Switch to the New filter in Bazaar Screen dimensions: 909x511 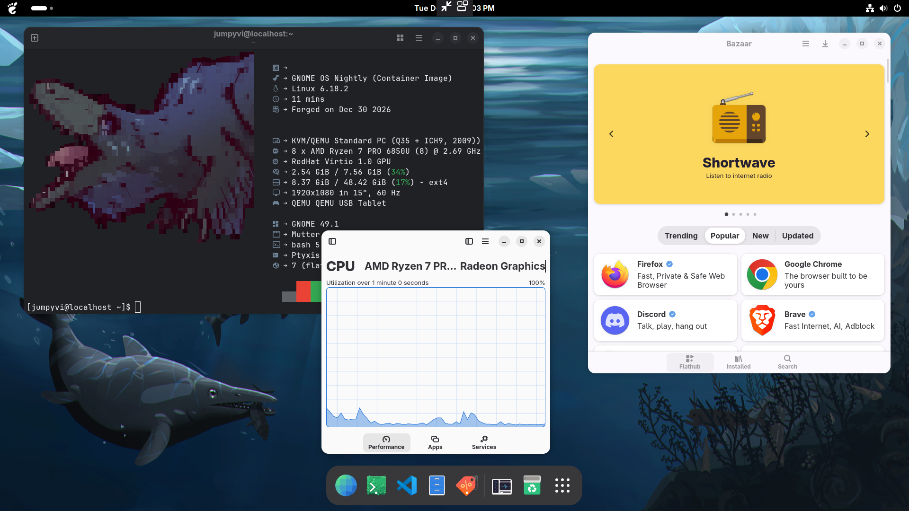click(760, 236)
